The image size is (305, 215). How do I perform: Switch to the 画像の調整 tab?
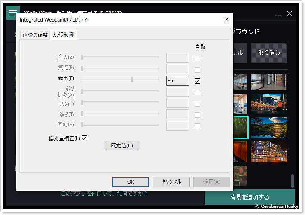tap(35, 35)
